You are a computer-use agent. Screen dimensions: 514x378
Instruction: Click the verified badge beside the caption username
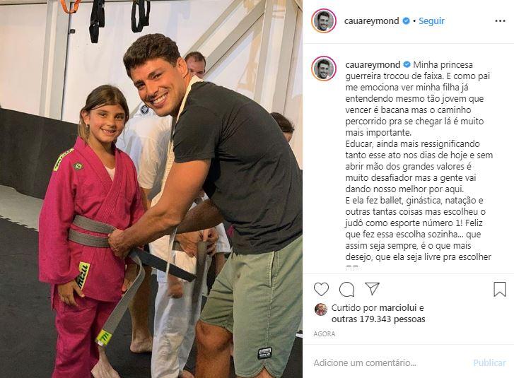pyautogui.click(x=407, y=64)
